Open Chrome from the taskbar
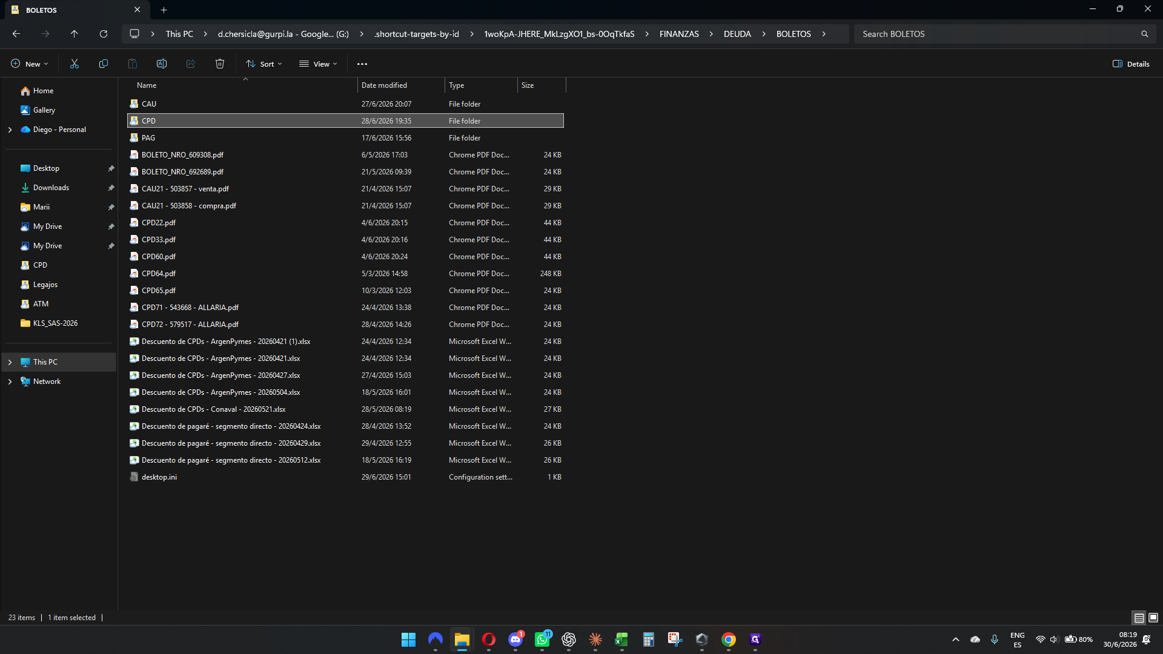The width and height of the screenshot is (1163, 654). [x=729, y=639]
